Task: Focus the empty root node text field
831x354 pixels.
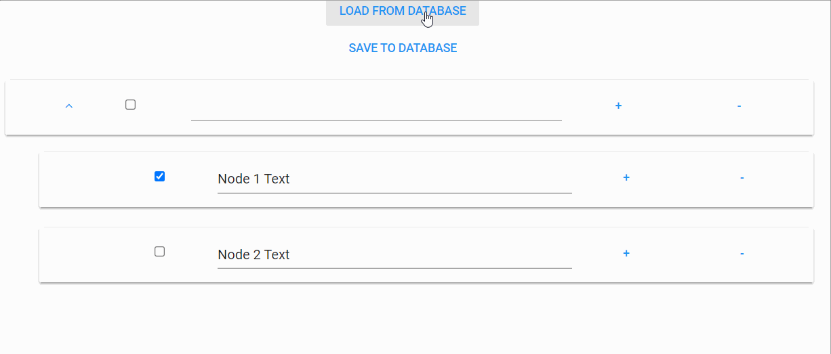Action: tap(376, 107)
